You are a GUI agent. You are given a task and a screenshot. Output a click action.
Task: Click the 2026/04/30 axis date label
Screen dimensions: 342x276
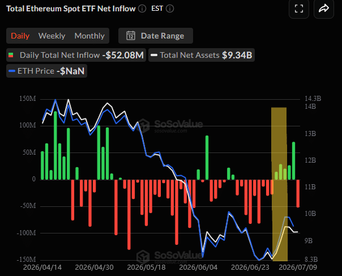coord(94,267)
